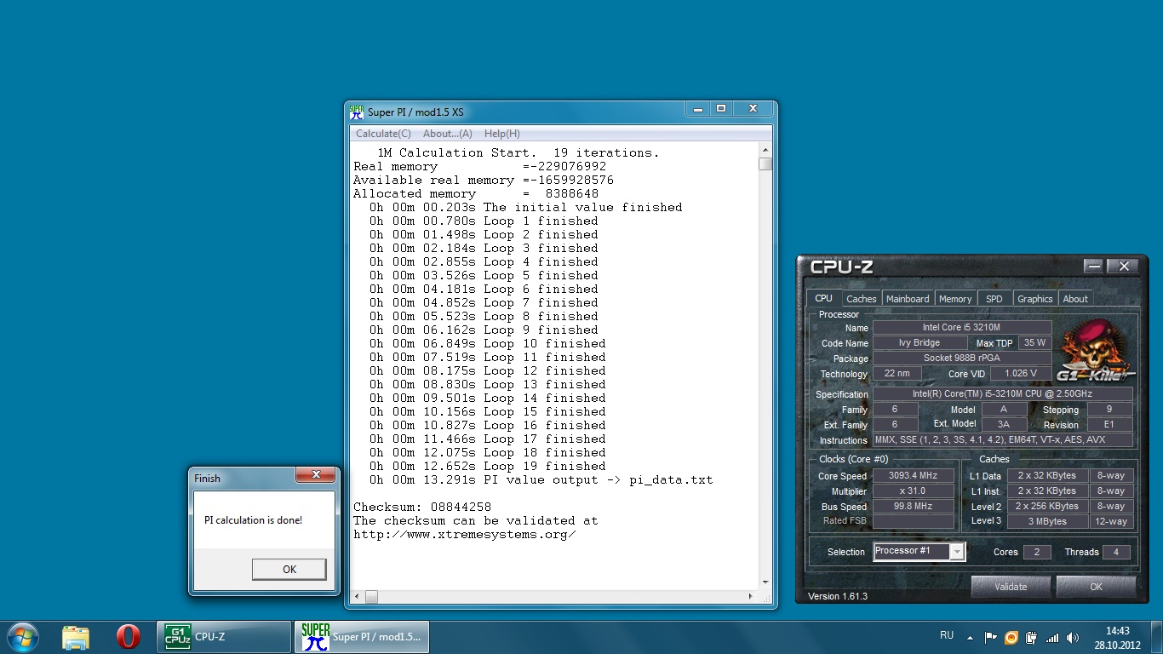Open the Calculate(C) menu
1163x654 pixels.
[x=383, y=134]
